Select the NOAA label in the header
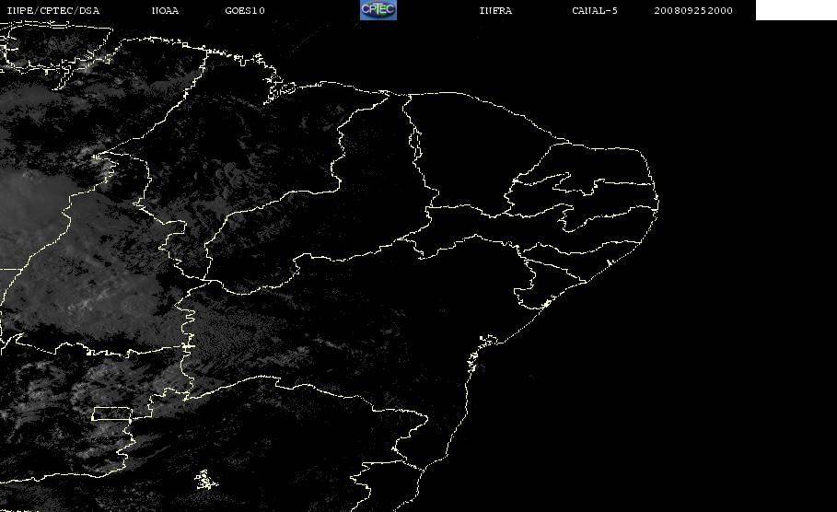The width and height of the screenshot is (837, 512). coord(165,10)
